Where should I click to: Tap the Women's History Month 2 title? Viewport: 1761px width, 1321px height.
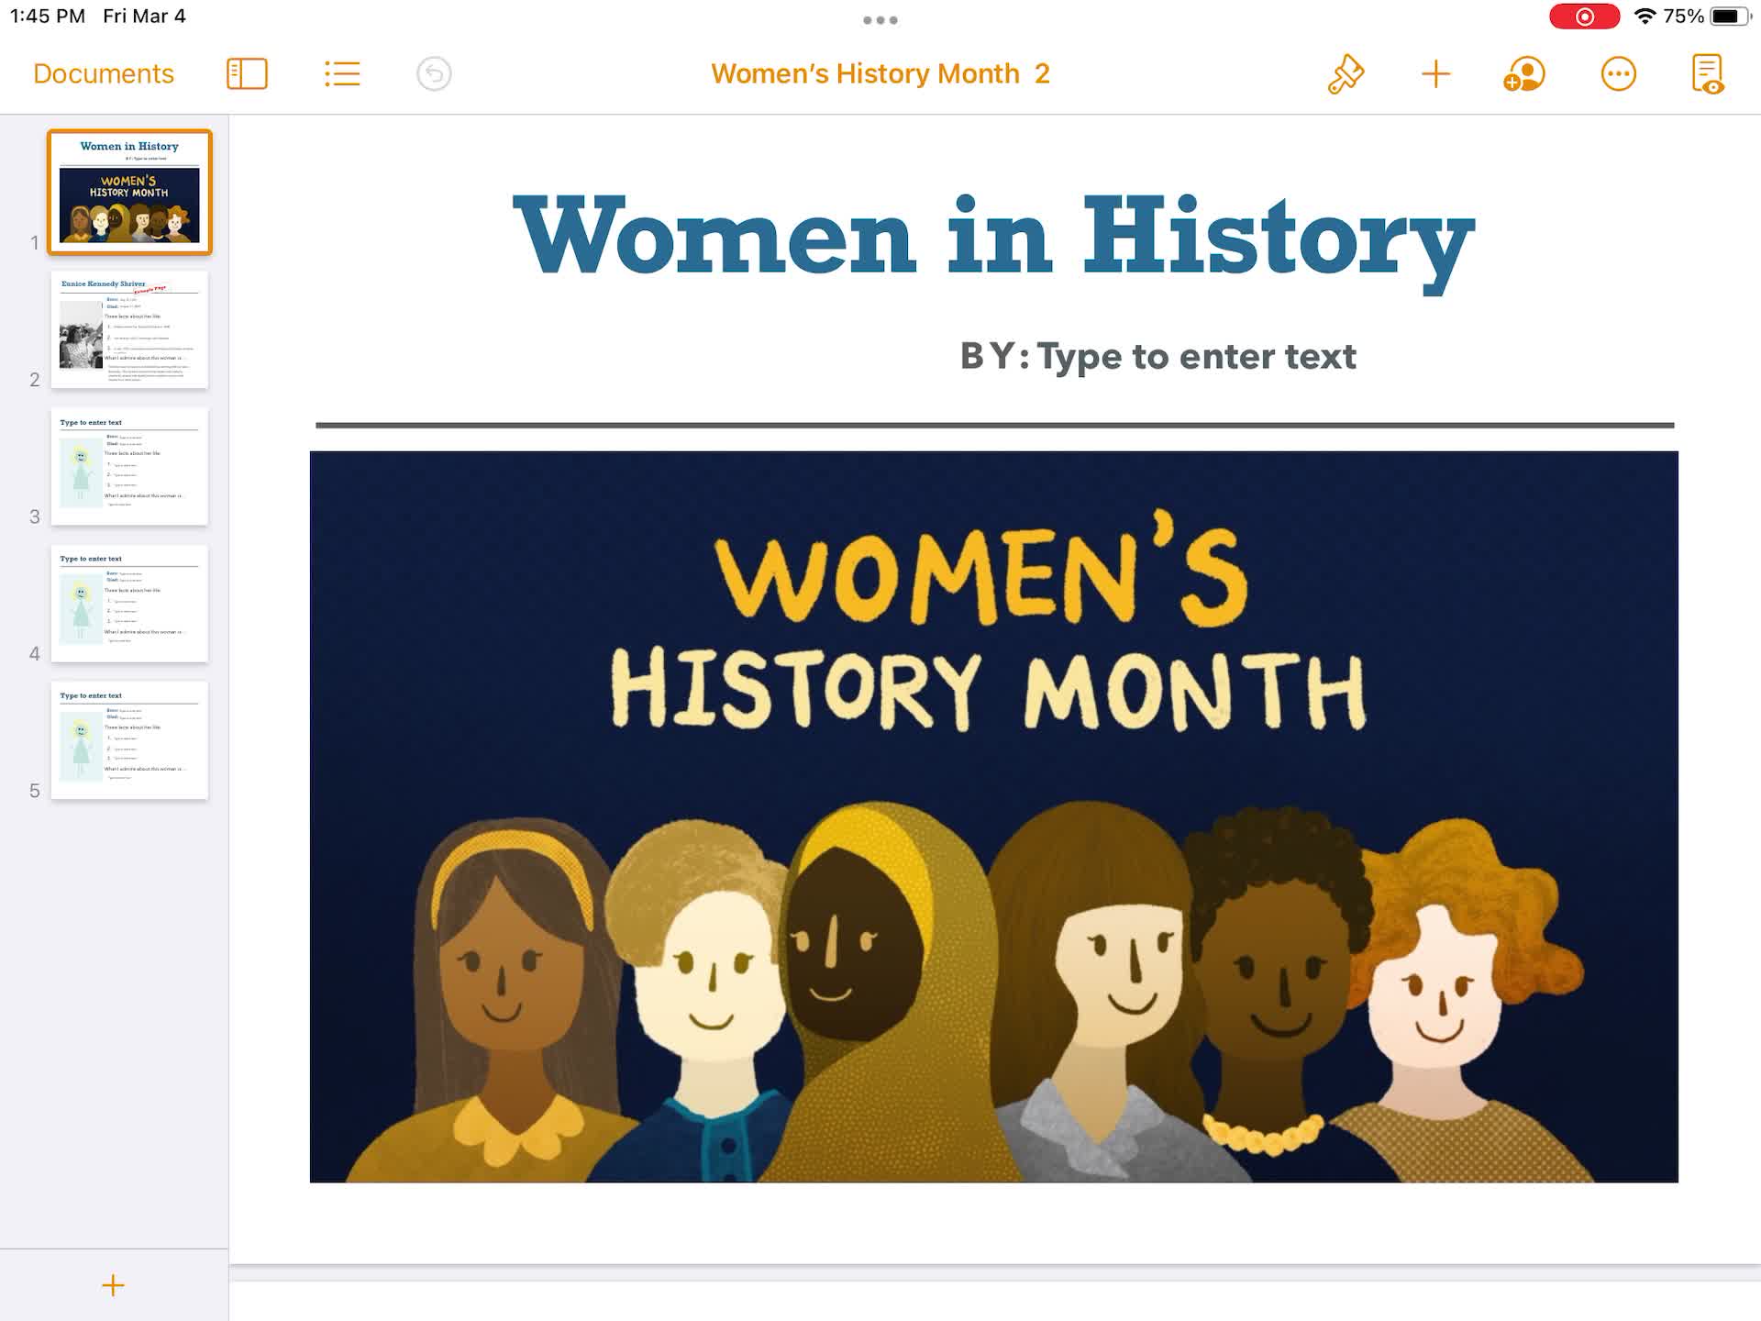click(880, 73)
